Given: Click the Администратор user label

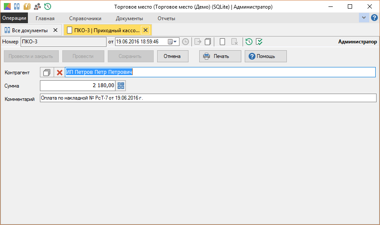Looking at the screenshot, I should [x=358, y=42].
